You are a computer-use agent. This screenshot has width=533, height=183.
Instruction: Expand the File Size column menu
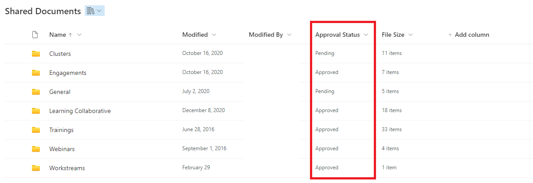411,35
